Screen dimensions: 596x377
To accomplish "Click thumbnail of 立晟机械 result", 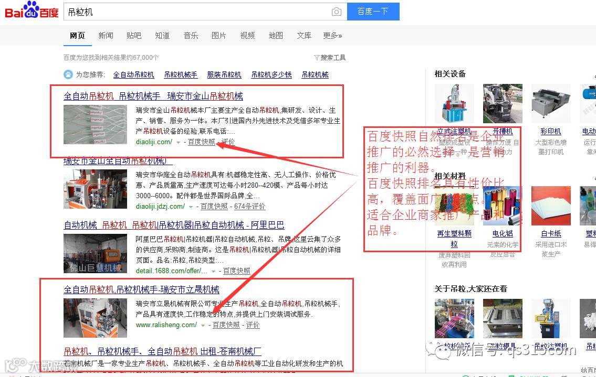I will [x=95, y=318].
